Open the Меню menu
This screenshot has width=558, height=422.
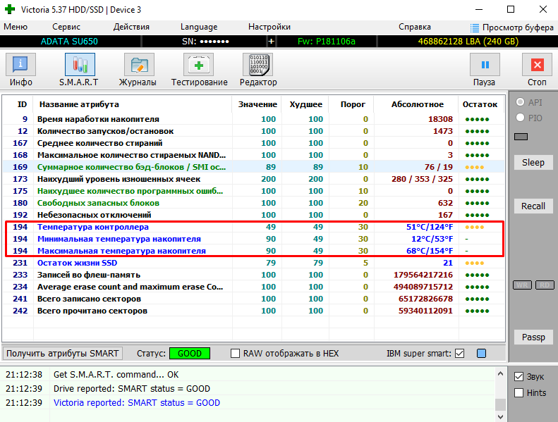(x=16, y=27)
